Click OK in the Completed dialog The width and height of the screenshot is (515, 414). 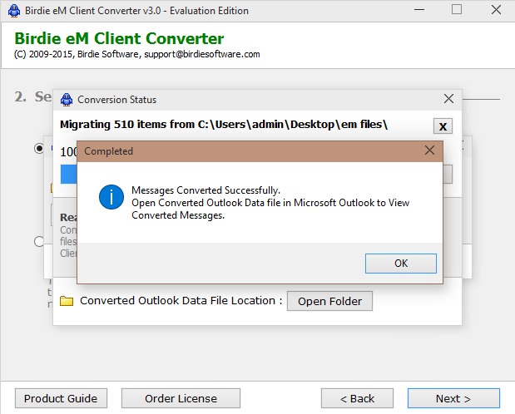[x=401, y=264]
